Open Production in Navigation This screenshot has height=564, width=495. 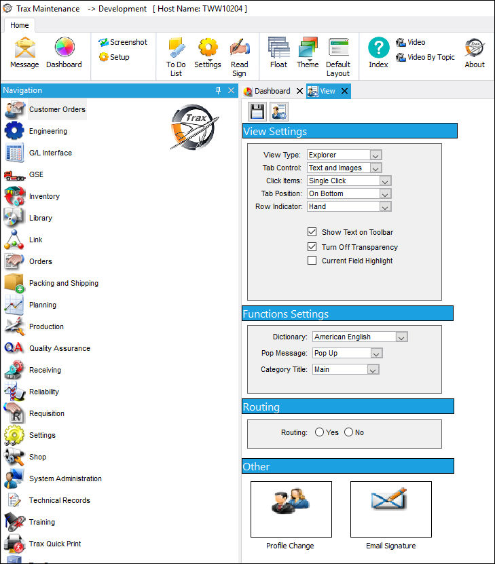(x=34, y=326)
